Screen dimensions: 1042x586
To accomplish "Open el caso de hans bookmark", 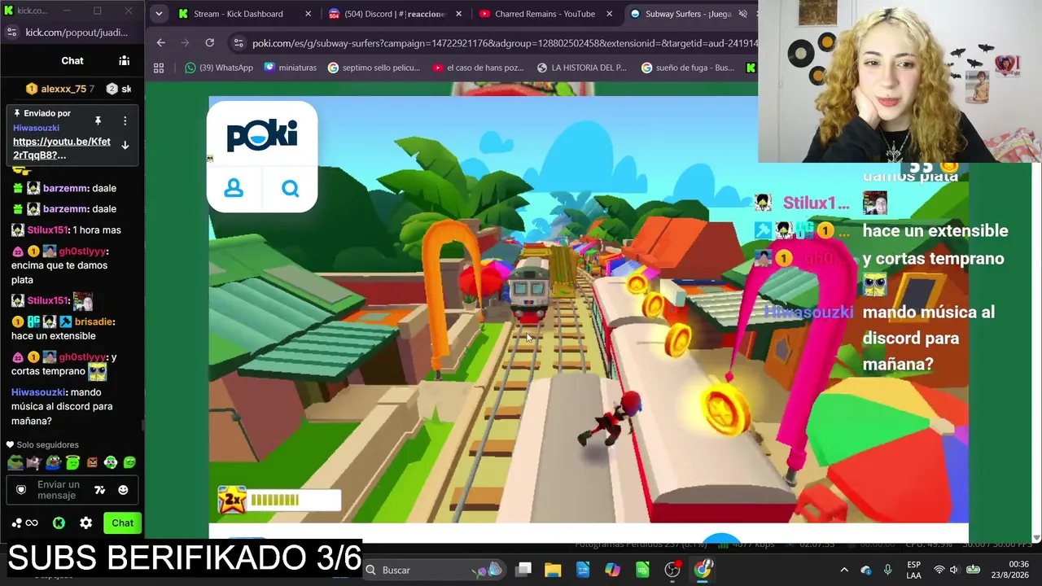I will [479, 68].
